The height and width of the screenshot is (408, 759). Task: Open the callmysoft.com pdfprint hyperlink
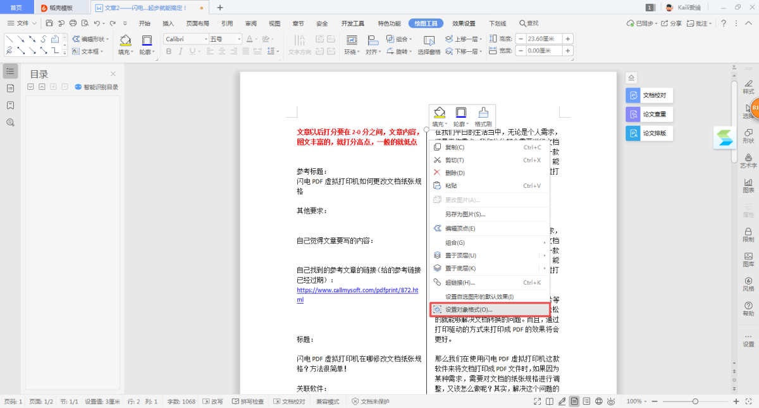(x=357, y=290)
